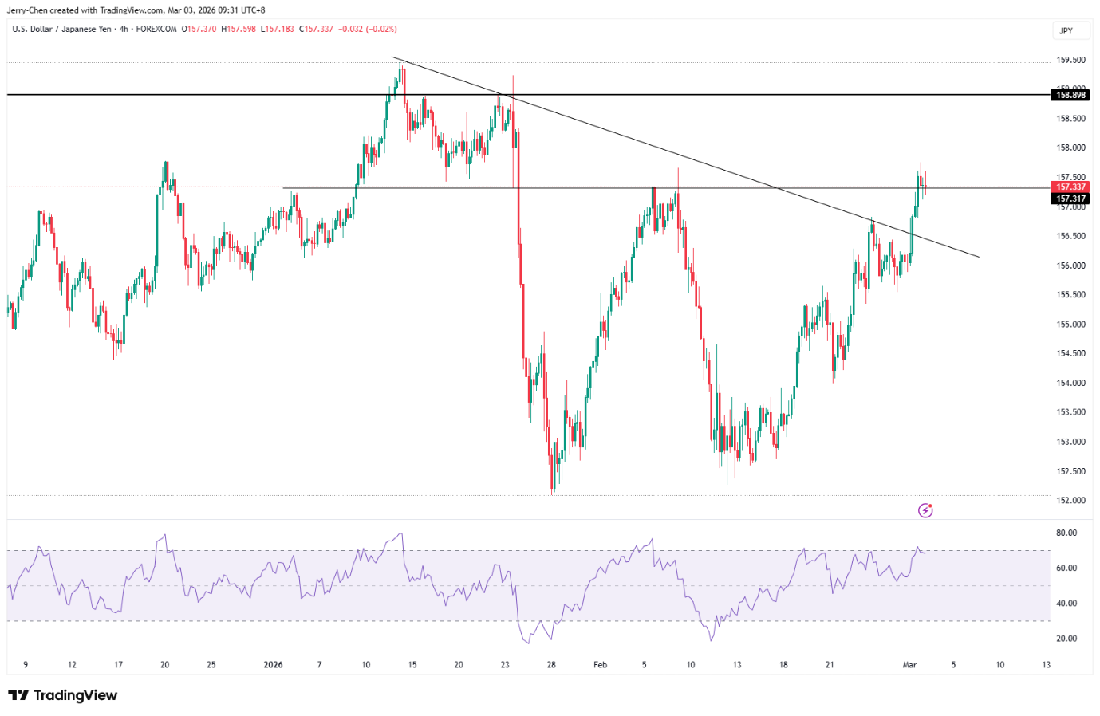Image resolution: width=1100 pixels, height=716 pixels.
Task: Click the Jerry-Chen created with TradingView.com header
Action: [x=136, y=10]
